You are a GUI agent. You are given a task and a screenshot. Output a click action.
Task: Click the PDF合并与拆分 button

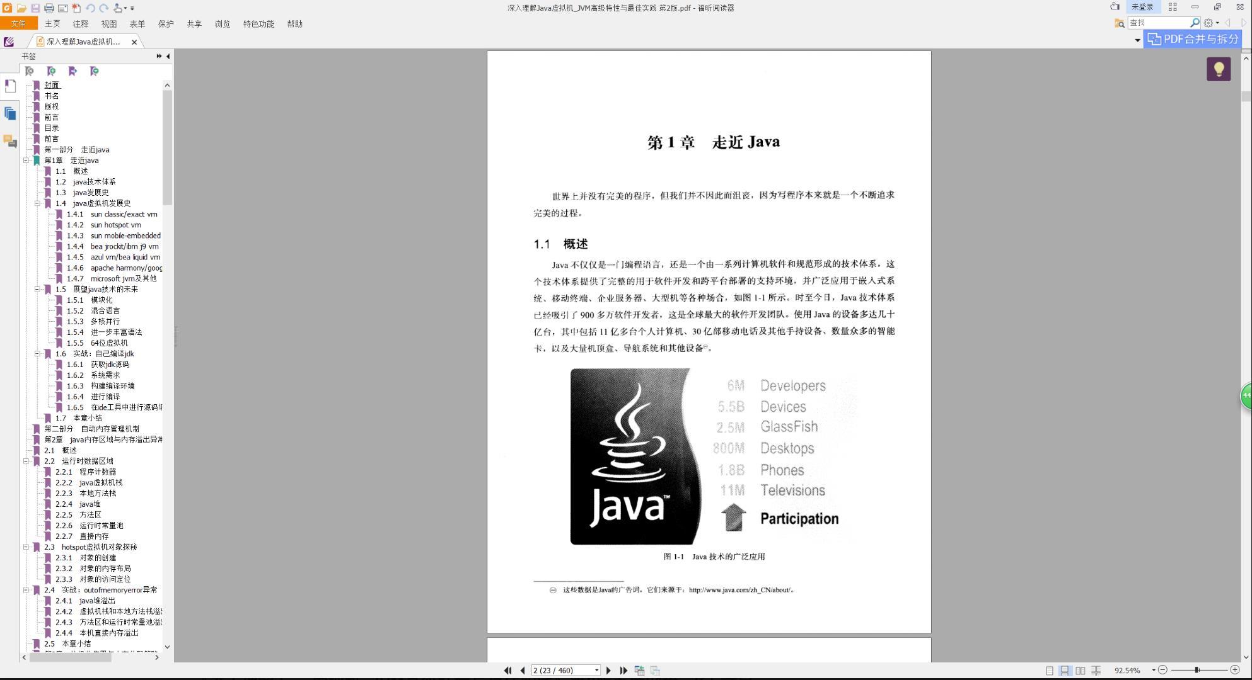pos(1193,39)
